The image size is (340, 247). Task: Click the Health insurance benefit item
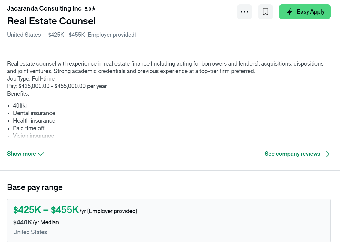pos(34,120)
